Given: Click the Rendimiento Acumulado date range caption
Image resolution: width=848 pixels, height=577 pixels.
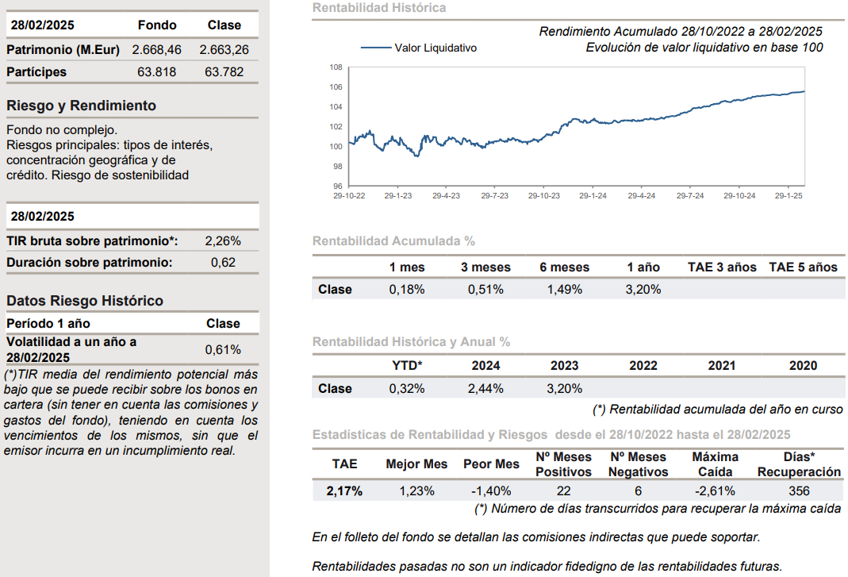Looking at the screenshot, I should 681,32.
